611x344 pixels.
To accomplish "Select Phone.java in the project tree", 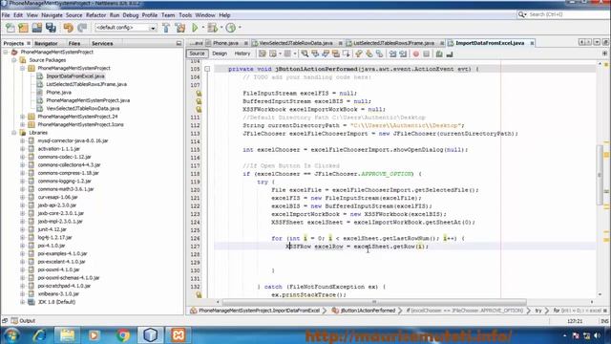I will tap(58, 93).
